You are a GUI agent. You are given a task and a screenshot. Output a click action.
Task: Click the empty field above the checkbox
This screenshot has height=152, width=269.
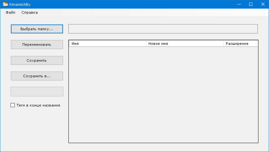[x=37, y=92]
